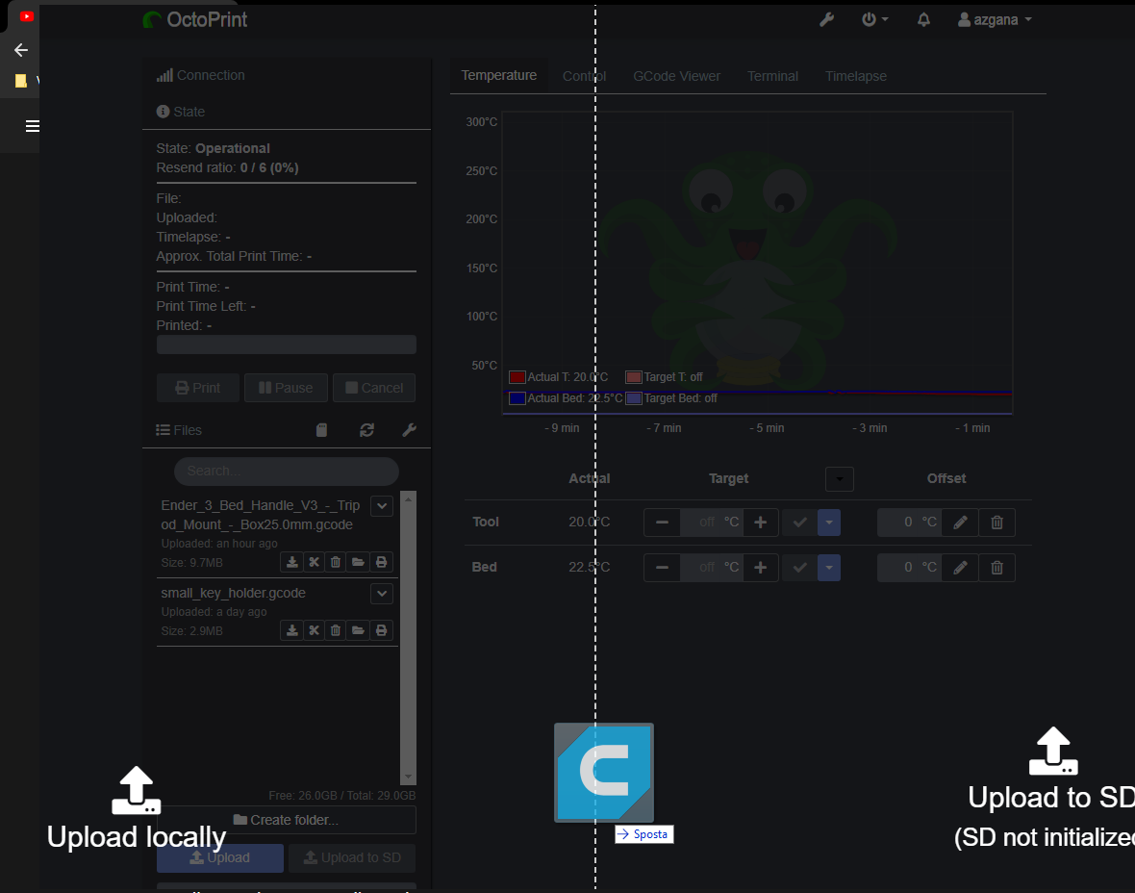Download the Ender_3_Bed_Handle gcode file
1135x893 pixels.
(x=291, y=562)
